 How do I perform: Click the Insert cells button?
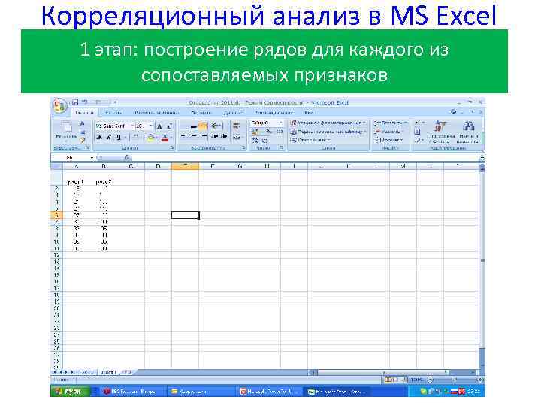pos(391,123)
